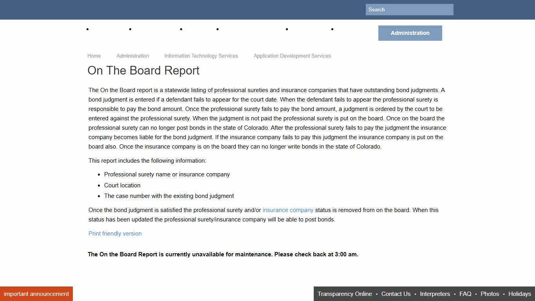Screen dimensions: 535x301
Task: Click Photos in the footer navigation
Action: [490, 294]
